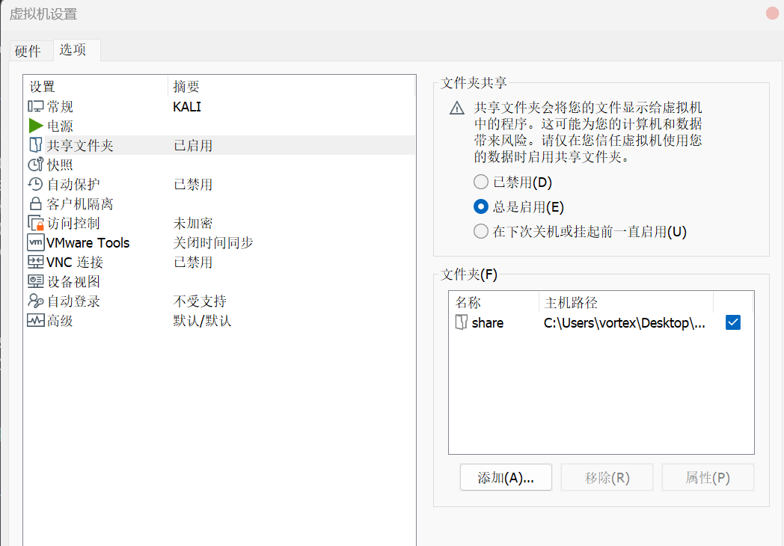Select the 自动保护 settings row label
Viewport: 784px width, 546px height.
pyautogui.click(x=73, y=185)
